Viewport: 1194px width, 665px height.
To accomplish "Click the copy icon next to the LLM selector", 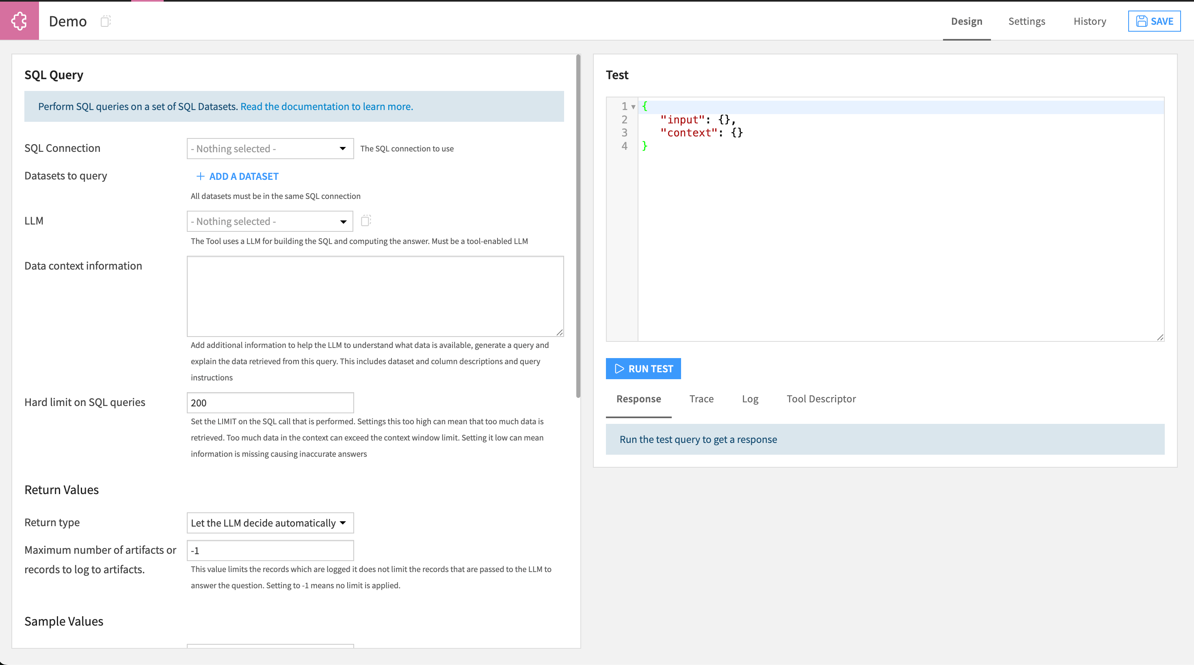I will click(x=366, y=220).
